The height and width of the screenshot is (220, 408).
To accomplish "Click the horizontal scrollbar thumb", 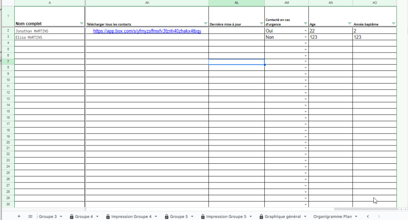I will (366, 209).
